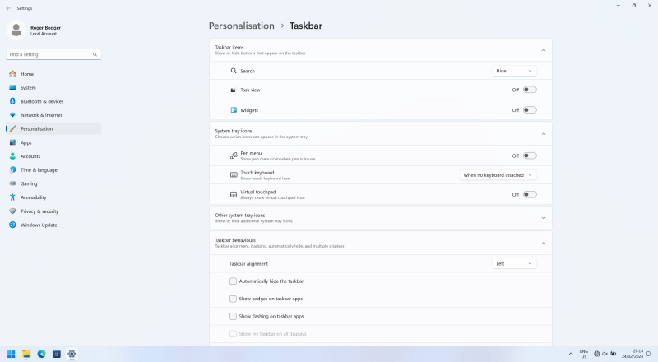The image size is (658, 362).
Task: Open Roger Bodger account profile picture
Action: pyautogui.click(x=16, y=30)
